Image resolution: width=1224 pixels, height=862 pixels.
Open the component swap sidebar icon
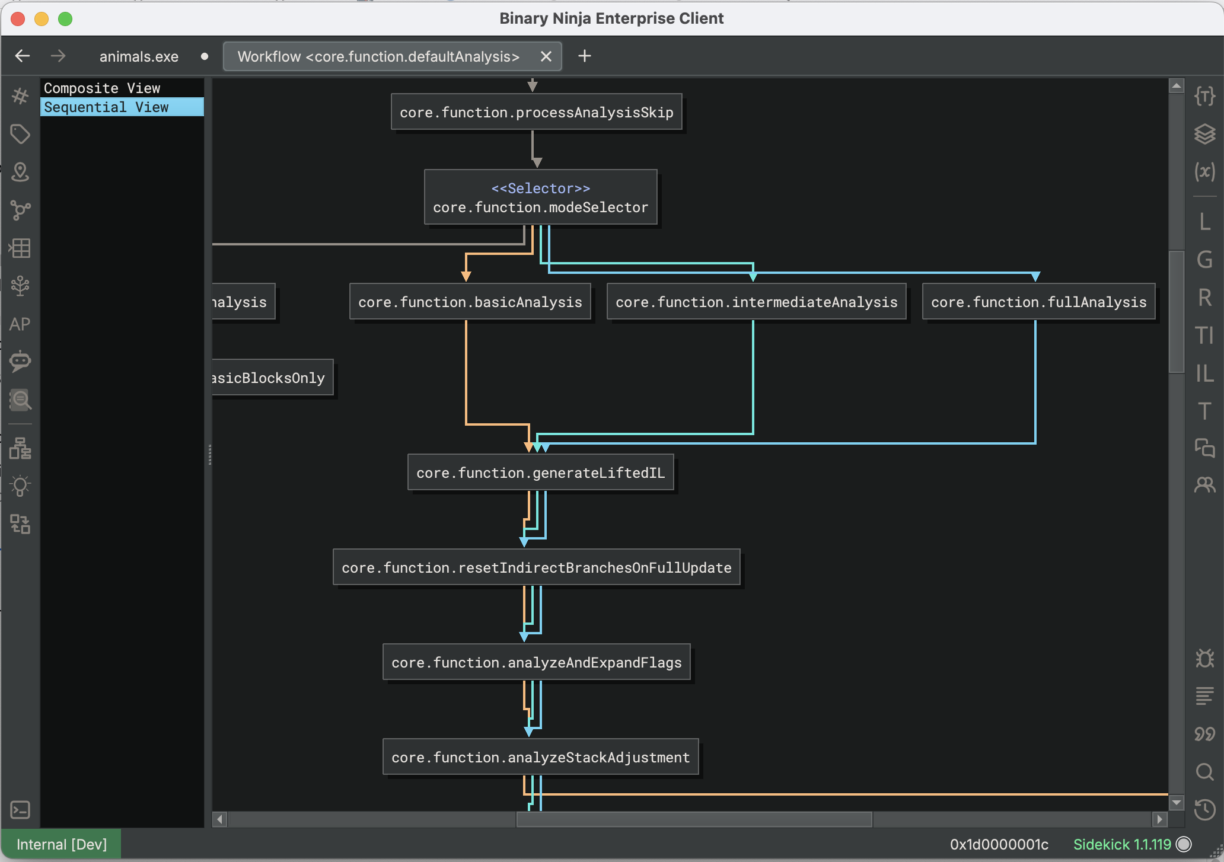pos(20,524)
